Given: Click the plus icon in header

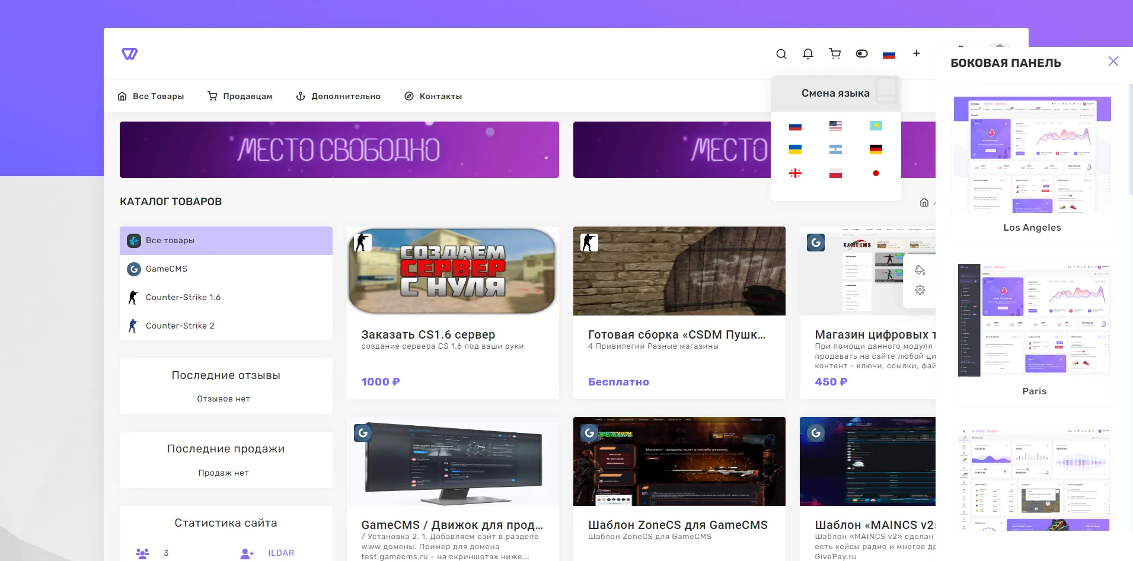Looking at the screenshot, I should point(916,53).
